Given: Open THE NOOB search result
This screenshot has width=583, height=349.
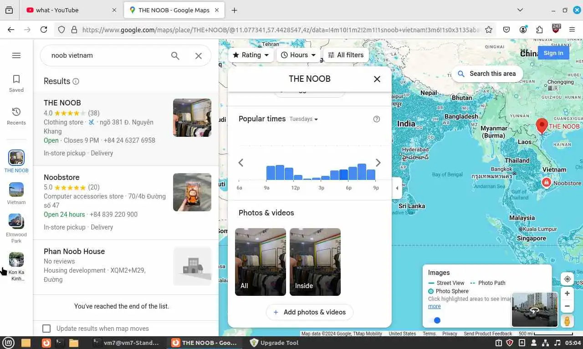Looking at the screenshot, I should tap(126, 128).
